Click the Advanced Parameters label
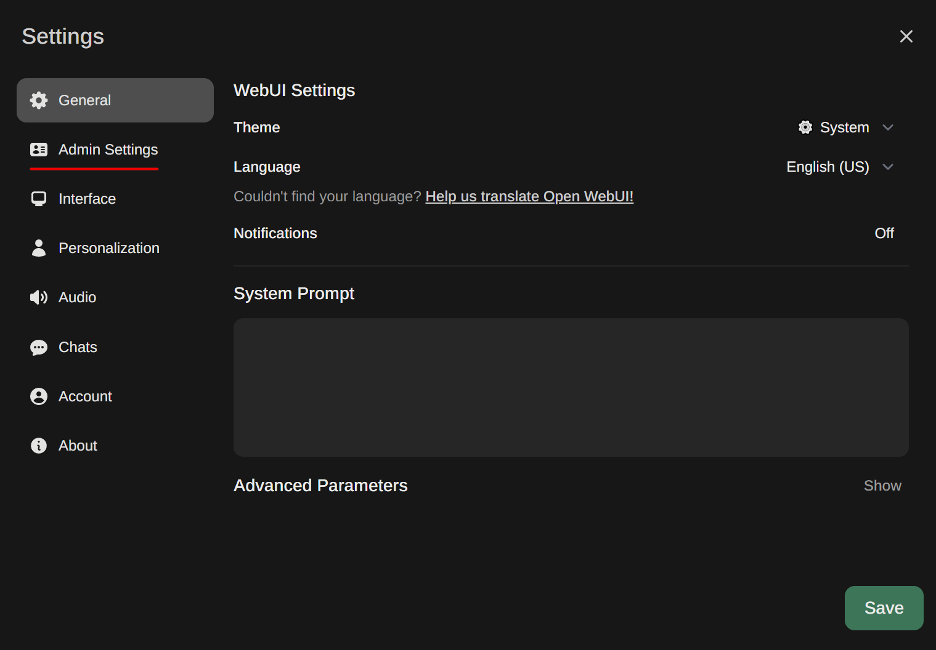 coord(320,486)
